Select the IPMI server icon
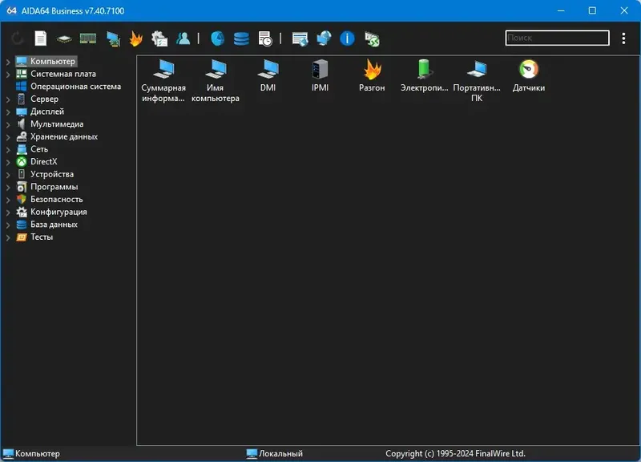 318,70
